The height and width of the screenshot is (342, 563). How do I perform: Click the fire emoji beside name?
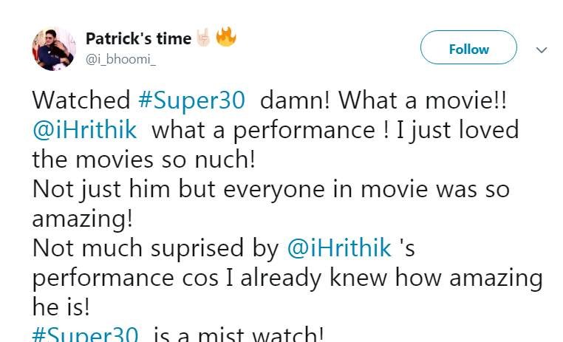coord(225,37)
